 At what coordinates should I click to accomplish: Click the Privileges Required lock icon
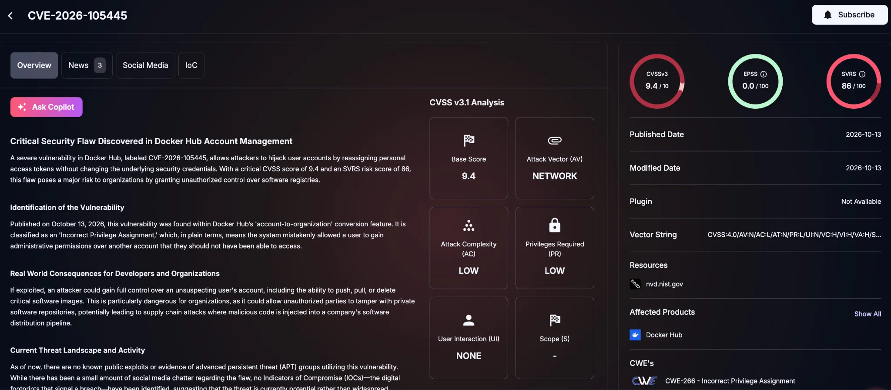point(554,225)
